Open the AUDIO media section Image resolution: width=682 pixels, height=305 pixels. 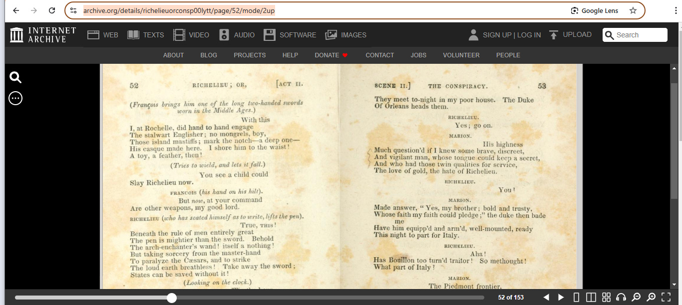point(237,35)
